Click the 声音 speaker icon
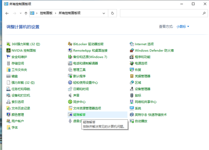 [x=70, y=95]
